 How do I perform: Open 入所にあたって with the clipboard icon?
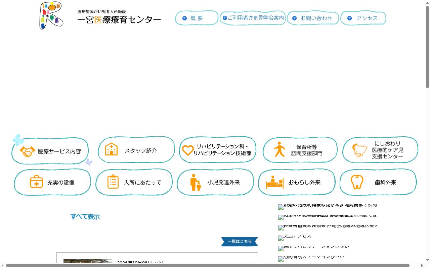[x=134, y=182]
